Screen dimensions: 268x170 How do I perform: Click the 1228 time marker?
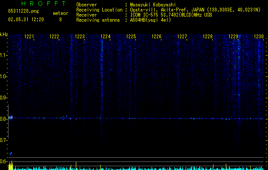(x=207, y=37)
